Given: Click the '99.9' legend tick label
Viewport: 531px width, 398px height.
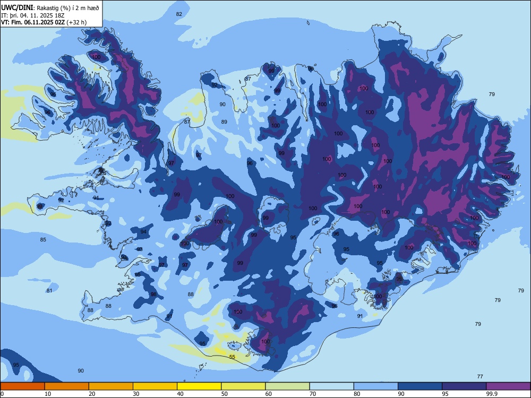Looking at the screenshot, I should 492,394.
